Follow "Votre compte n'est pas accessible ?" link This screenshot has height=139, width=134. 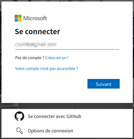(47, 69)
